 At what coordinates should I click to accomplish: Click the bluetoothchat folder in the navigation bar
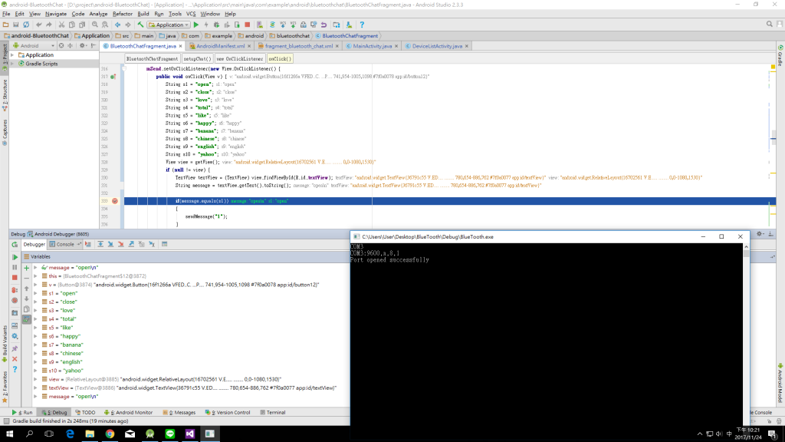pos(289,36)
